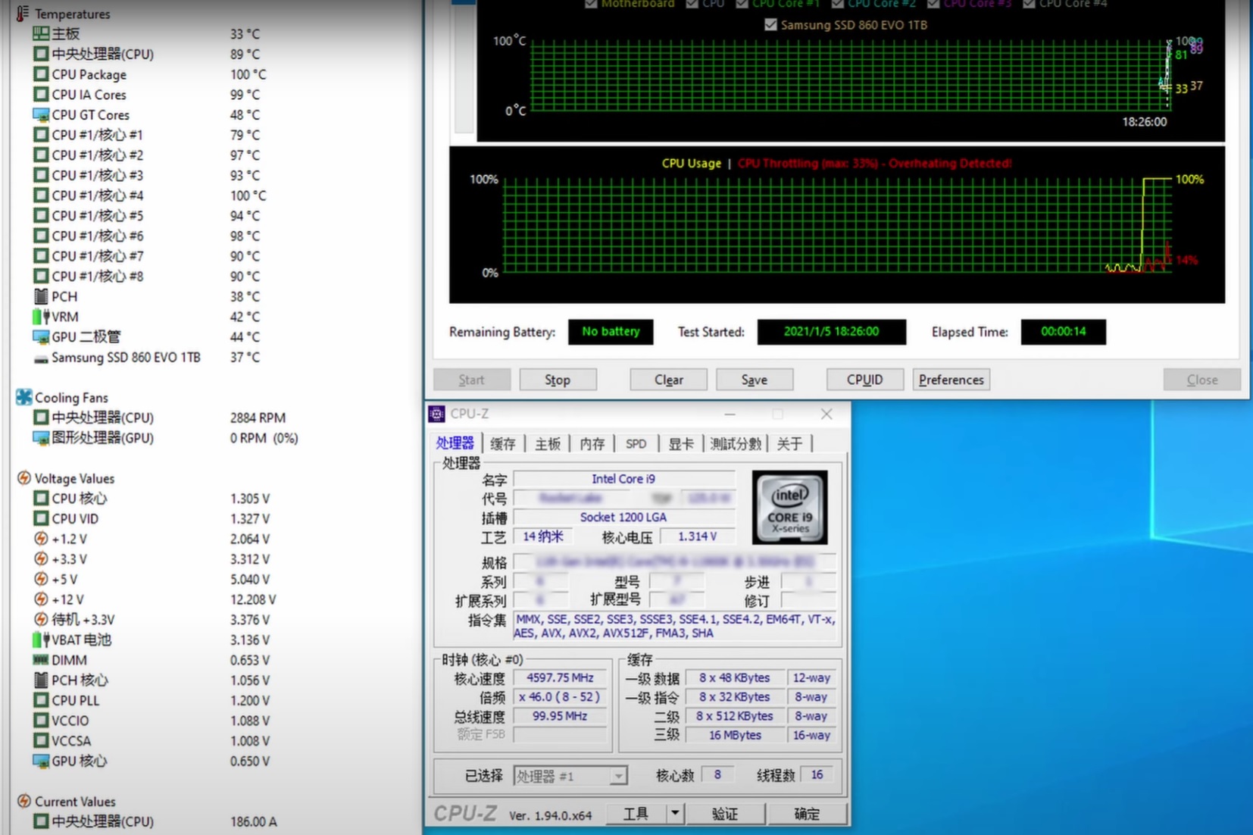Click the CPU Usage graph area
1253x835 pixels.
837,225
